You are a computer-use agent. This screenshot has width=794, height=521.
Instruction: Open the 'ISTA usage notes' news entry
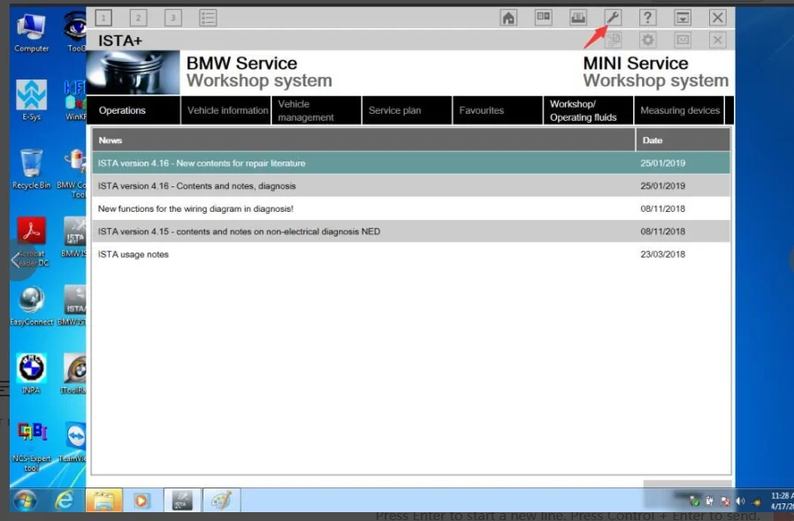411,254
